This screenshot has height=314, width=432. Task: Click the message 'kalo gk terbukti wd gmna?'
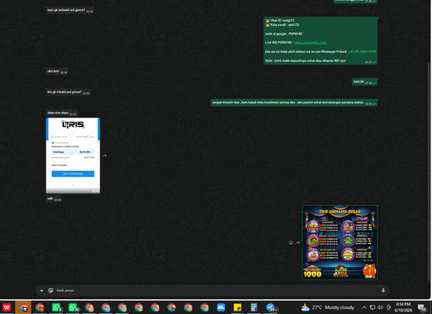point(69,10)
